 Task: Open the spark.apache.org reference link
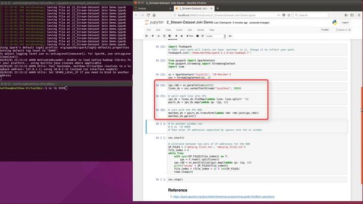click(x=223, y=197)
